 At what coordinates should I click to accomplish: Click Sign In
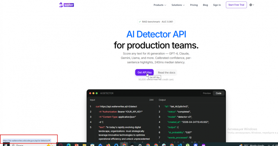217,5
